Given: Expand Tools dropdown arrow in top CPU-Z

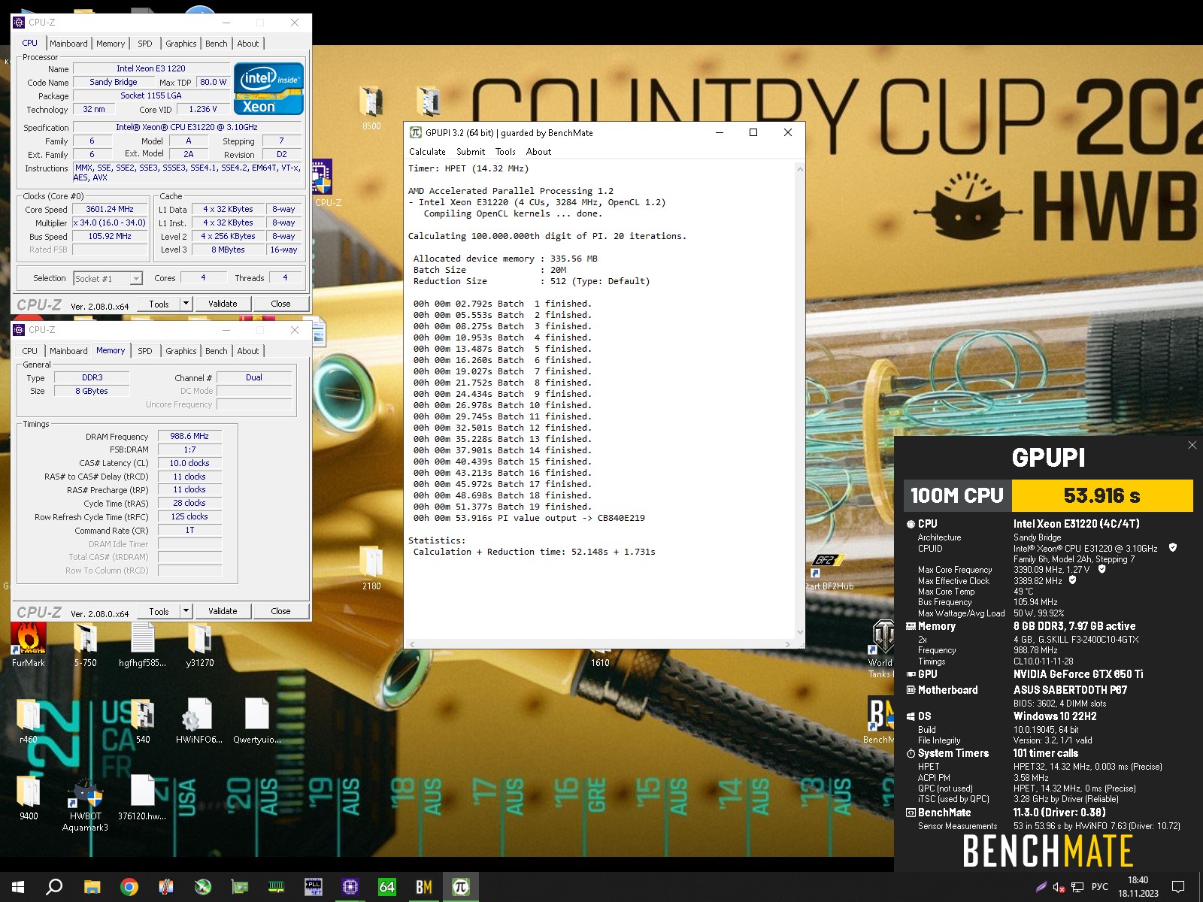Looking at the screenshot, I should coord(186,304).
